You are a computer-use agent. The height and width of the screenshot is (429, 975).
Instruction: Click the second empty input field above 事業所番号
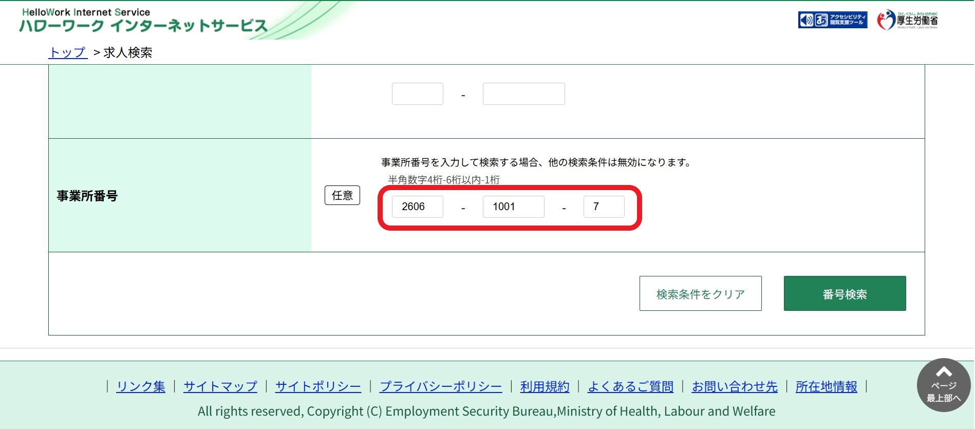[x=523, y=94]
